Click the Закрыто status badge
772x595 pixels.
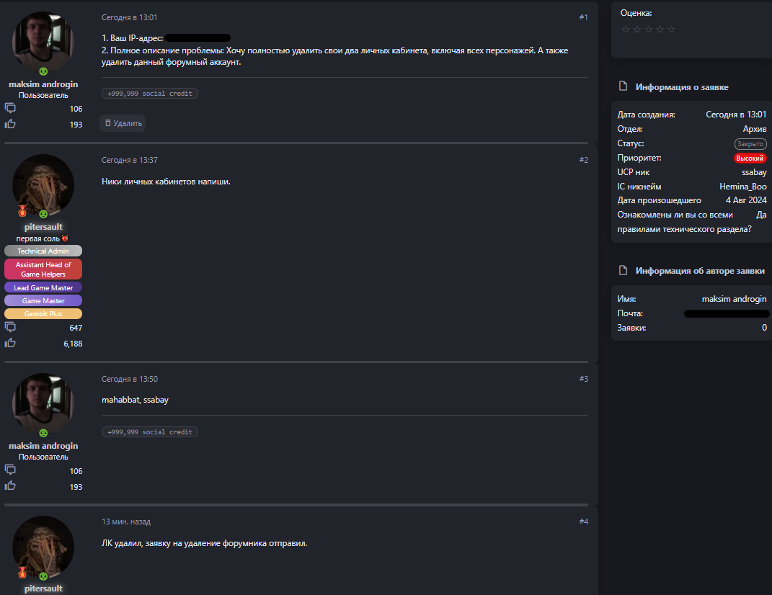pyautogui.click(x=750, y=144)
